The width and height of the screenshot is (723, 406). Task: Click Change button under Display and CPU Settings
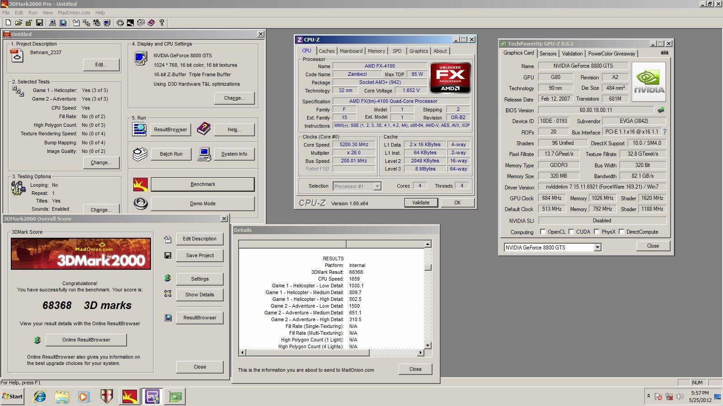234,98
